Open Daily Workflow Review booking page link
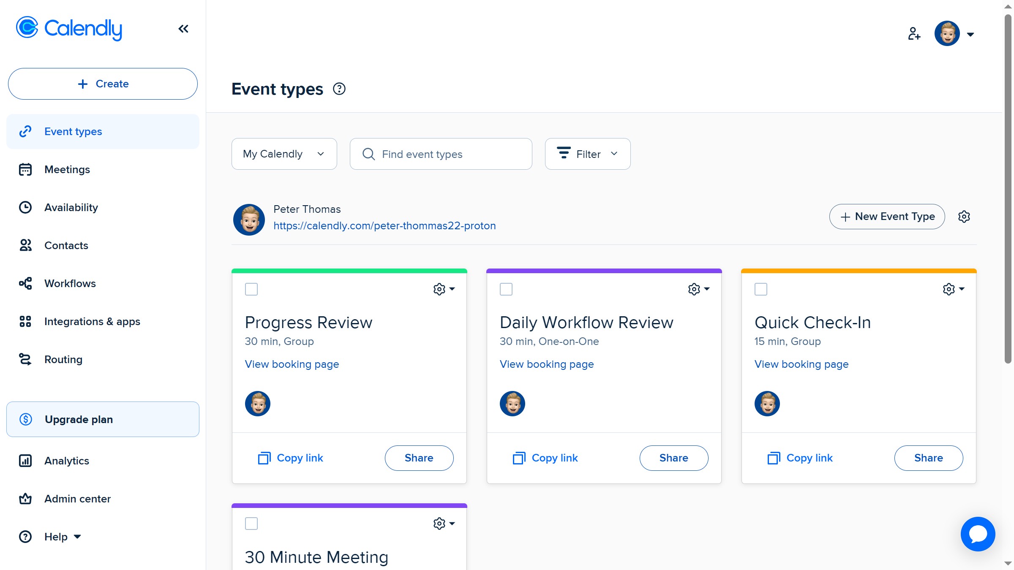The image size is (1014, 570). (547, 364)
